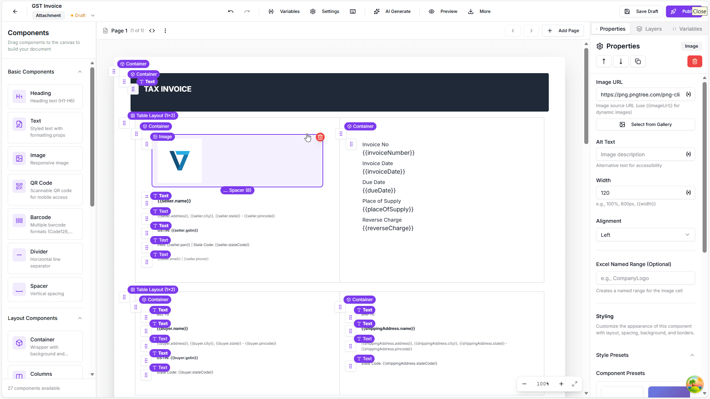Collapse the Style Presets section

click(692, 355)
